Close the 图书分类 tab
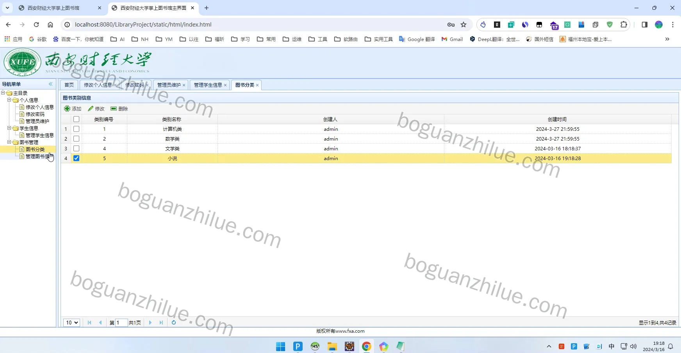 257,85
